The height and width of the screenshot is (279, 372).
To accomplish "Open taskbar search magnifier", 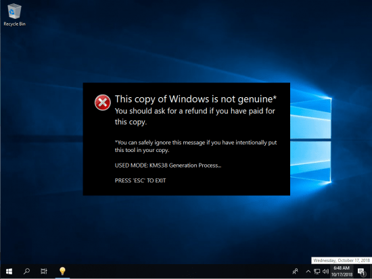I will pos(26,271).
